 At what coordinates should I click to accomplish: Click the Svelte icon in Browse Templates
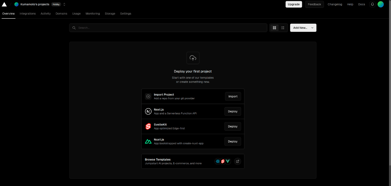click(223, 161)
